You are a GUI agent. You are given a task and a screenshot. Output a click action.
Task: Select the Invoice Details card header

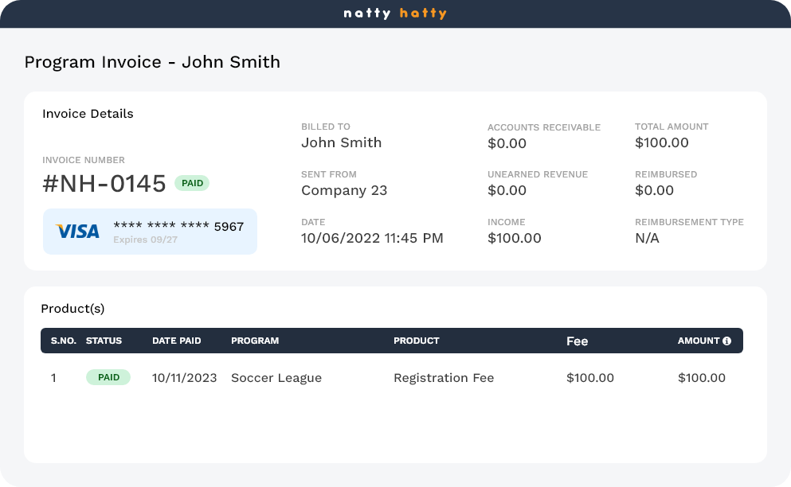tap(88, 114)
